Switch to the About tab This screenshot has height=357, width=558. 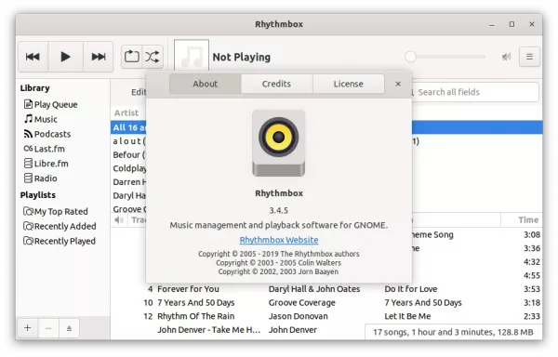(205, 84)
